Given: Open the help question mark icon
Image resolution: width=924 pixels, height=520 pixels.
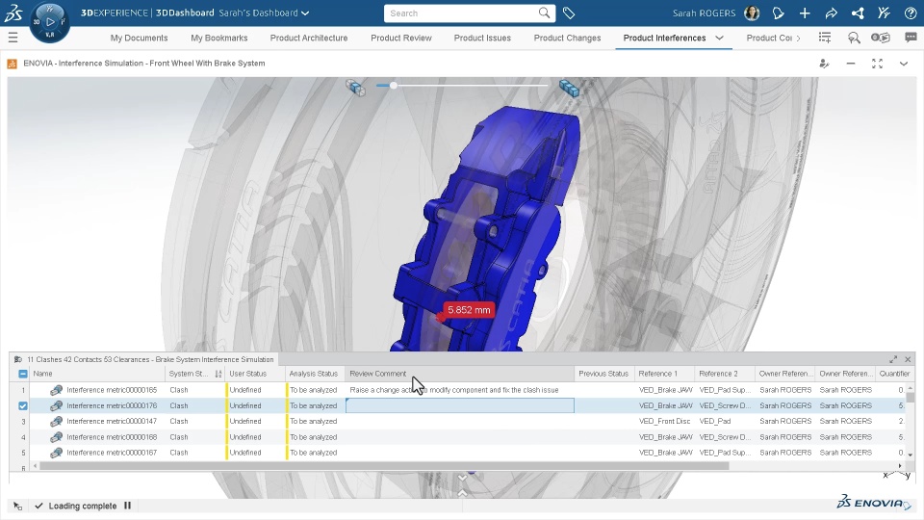Looking at the screenshot, I should 910,13.
